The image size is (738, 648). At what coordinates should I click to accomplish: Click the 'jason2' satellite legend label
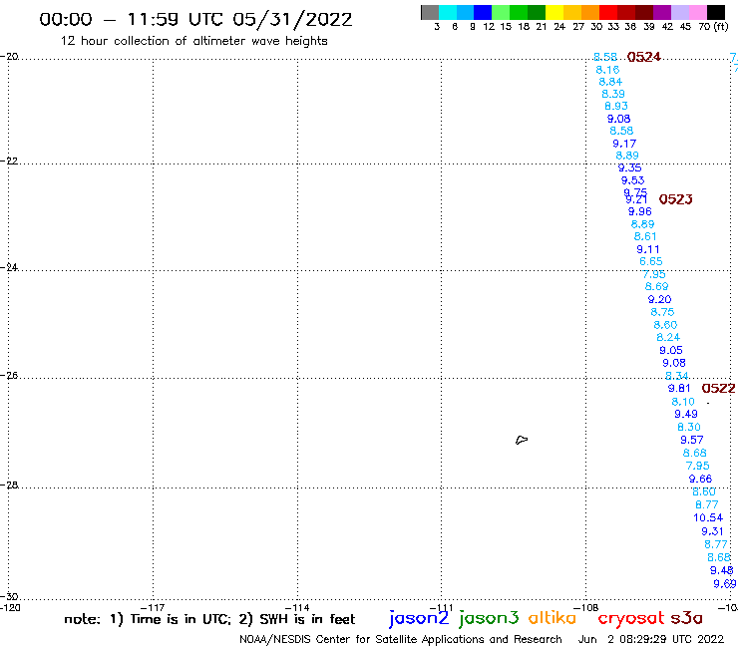419,618
